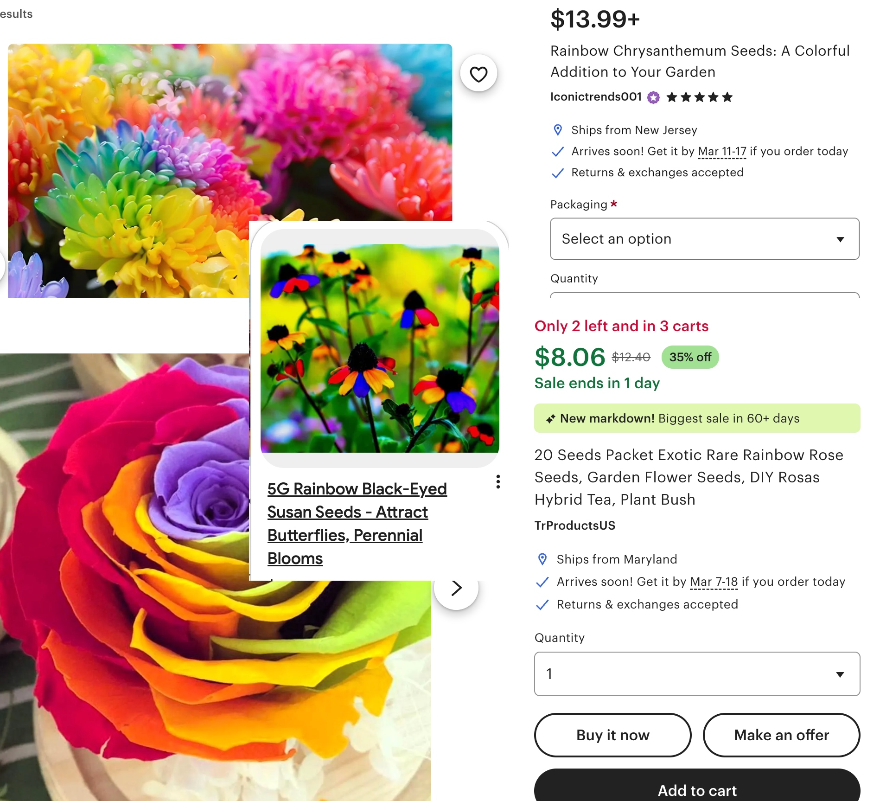Click the partially visible upper Quantity dropdown

tap(704, 295)
